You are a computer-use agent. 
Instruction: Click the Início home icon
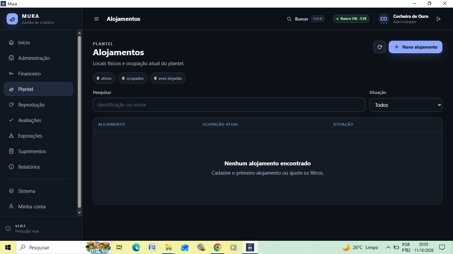click(11, 42)
